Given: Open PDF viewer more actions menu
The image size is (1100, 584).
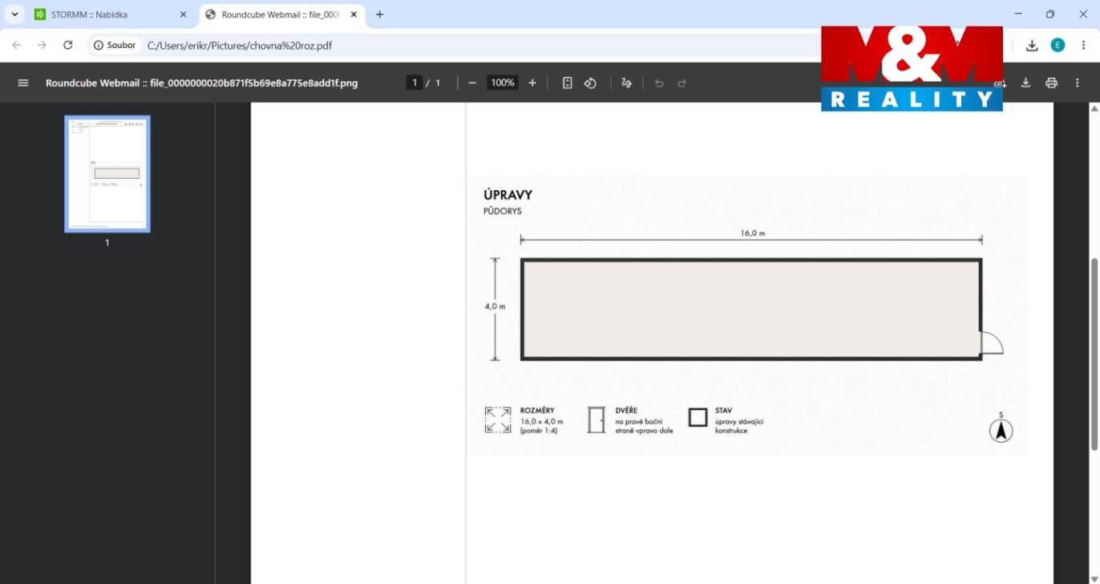Looking at the screenshot, I should tap(1078, 83).
